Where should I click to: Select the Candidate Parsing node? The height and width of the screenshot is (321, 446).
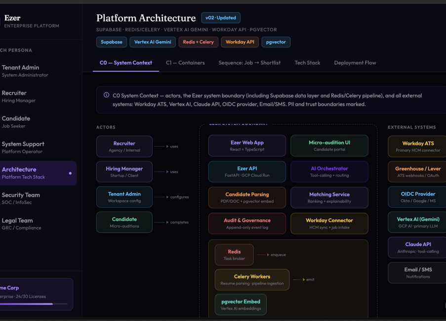coord(247,197)
